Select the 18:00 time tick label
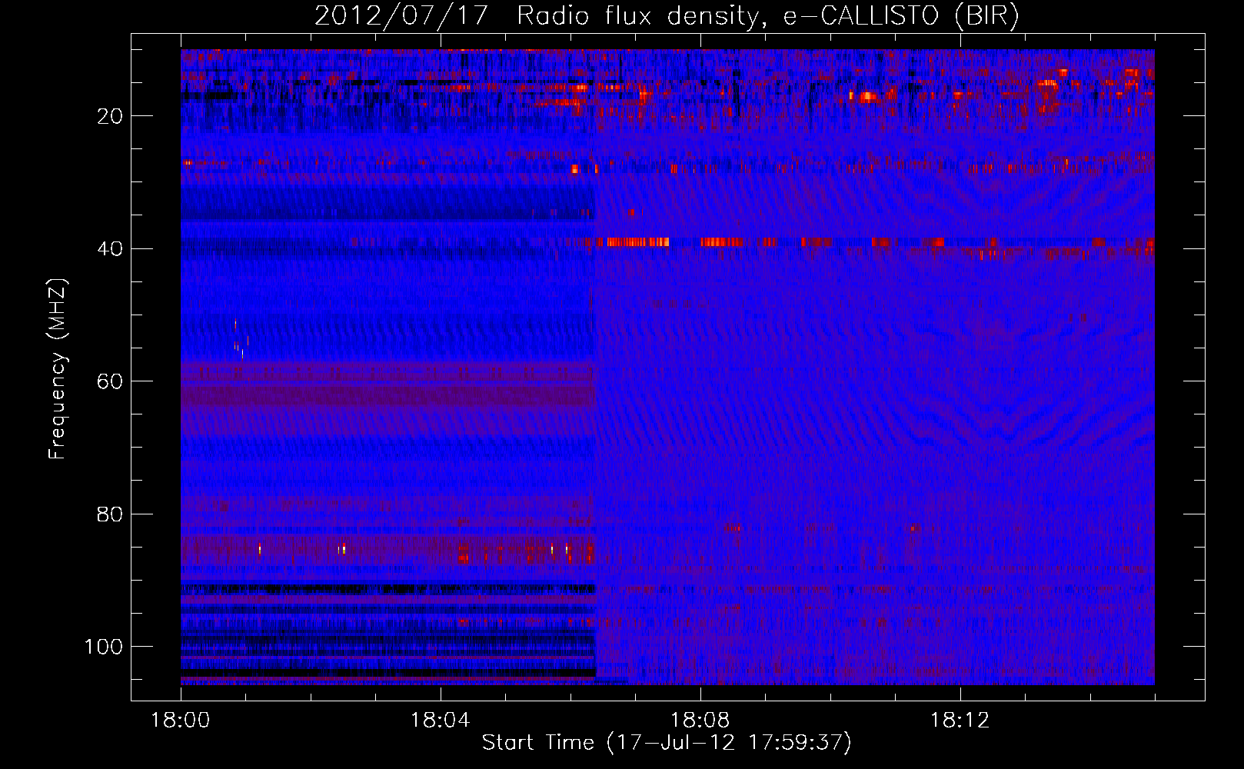The image size is (1244, 769). pos(181,720)
